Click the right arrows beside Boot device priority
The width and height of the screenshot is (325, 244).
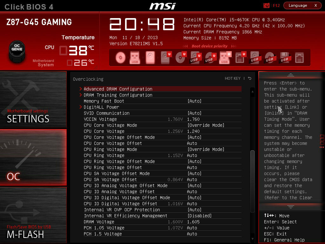click(x=234, y=46)
